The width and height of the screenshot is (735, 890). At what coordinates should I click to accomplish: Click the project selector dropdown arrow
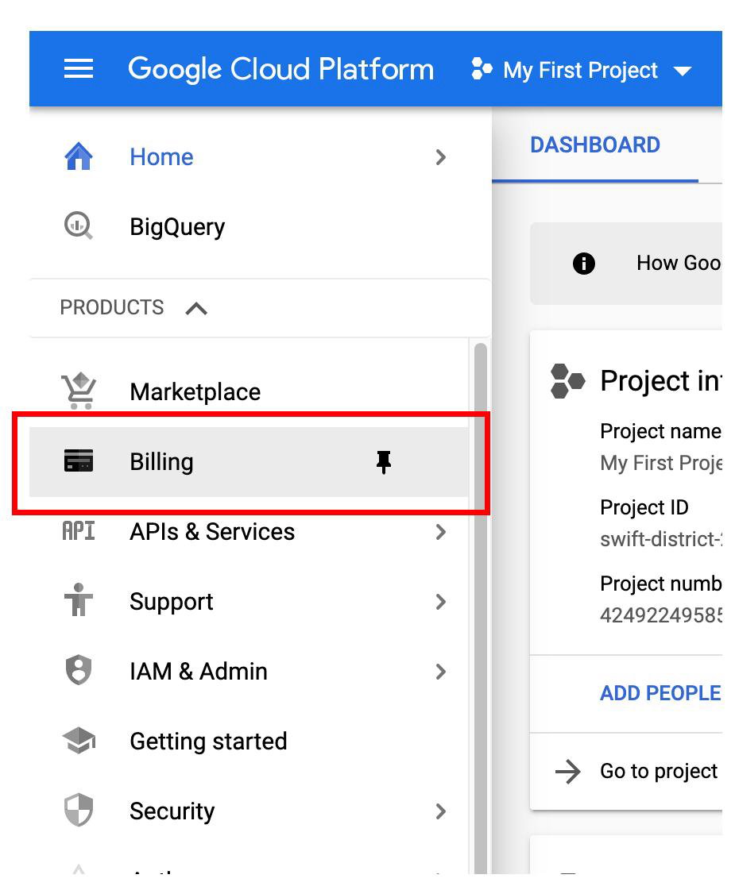pyautogui.click(x=682, y=71)
